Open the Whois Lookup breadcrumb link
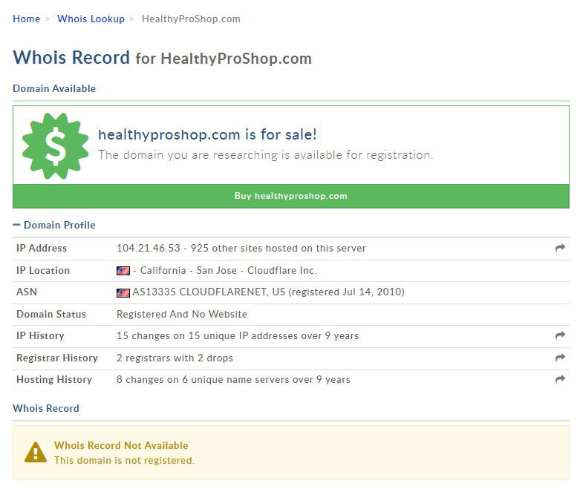 tap(91, 19)
